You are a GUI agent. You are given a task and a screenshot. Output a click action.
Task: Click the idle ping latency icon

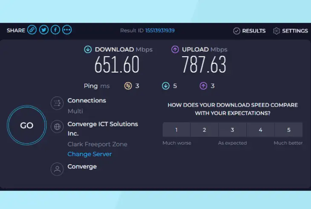pos(128,86)
